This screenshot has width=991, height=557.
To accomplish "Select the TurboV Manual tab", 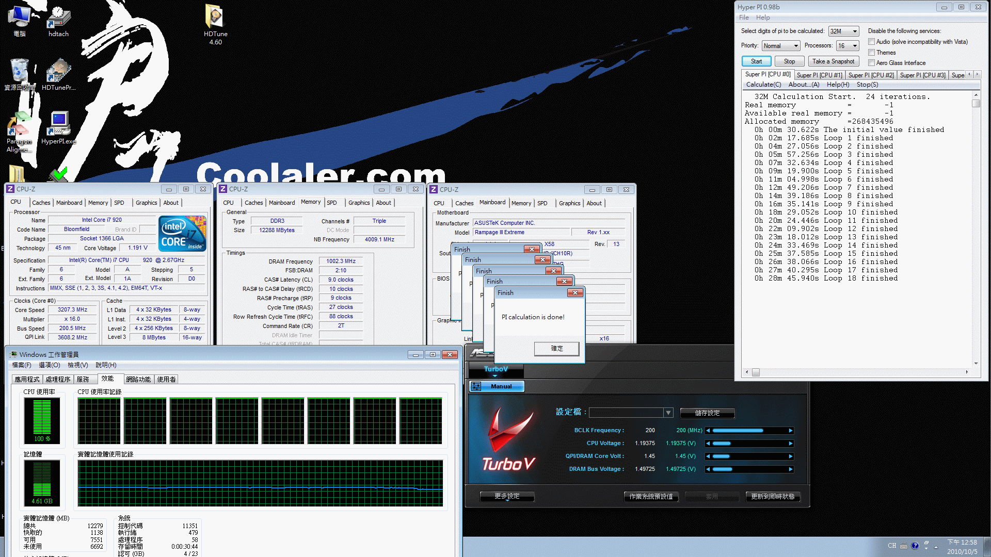I will tap(497, 386).
